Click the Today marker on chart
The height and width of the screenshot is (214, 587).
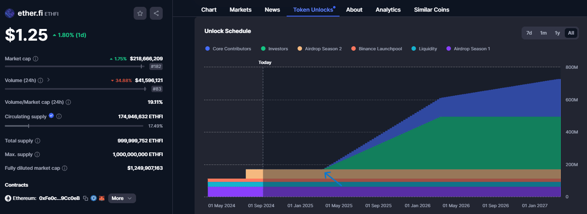coord(265,62)
